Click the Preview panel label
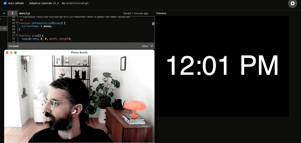 (x=161, y=14)
